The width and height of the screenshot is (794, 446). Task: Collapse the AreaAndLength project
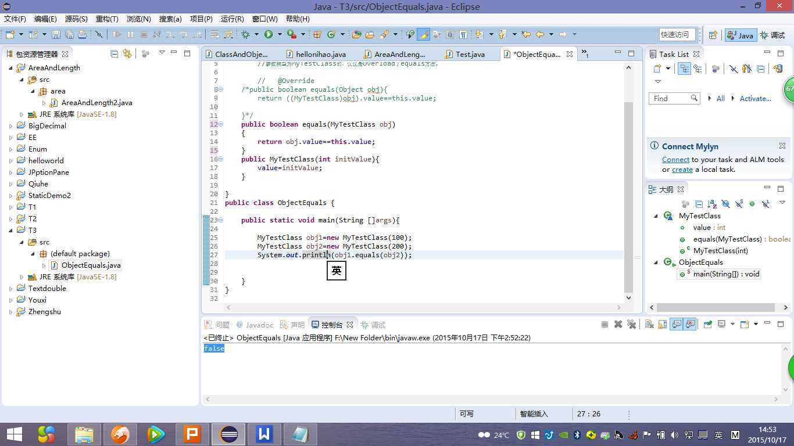click(11, 67)
